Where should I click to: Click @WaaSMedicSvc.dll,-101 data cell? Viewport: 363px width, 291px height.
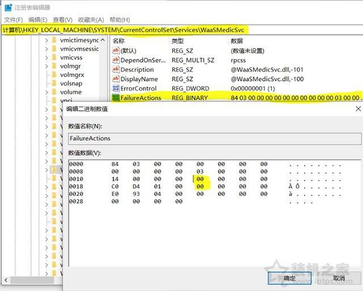click(x=267, y=70)
